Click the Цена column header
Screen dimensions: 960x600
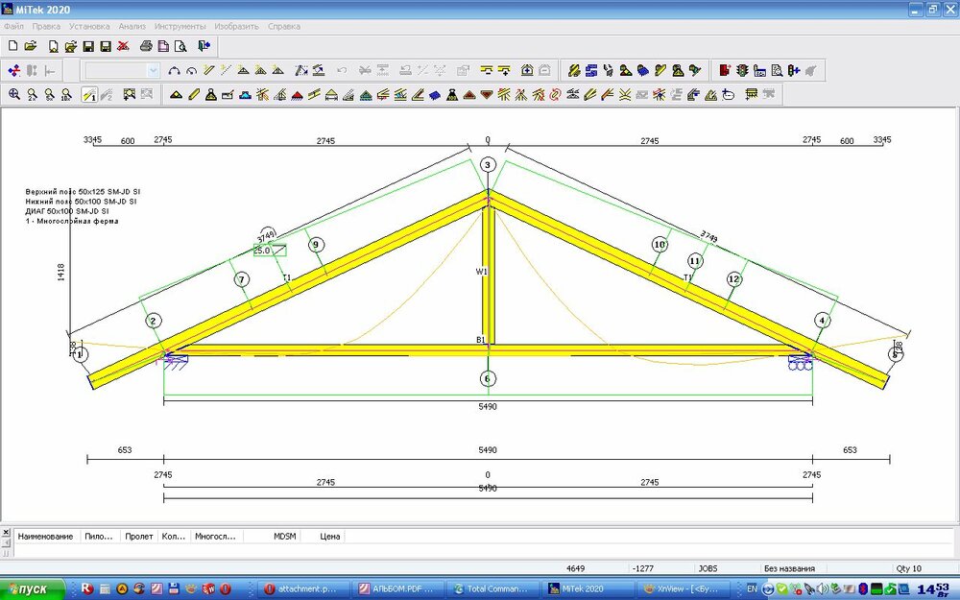point(329,537)
